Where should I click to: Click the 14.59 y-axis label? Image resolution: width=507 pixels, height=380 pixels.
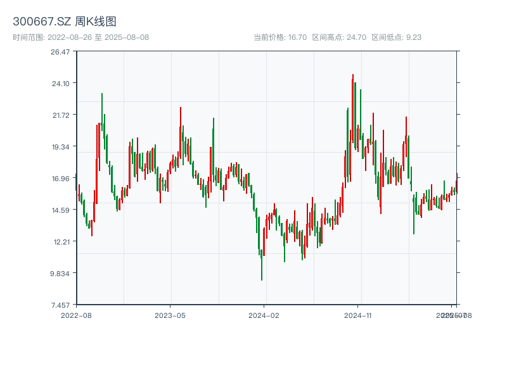pos(61,210)
